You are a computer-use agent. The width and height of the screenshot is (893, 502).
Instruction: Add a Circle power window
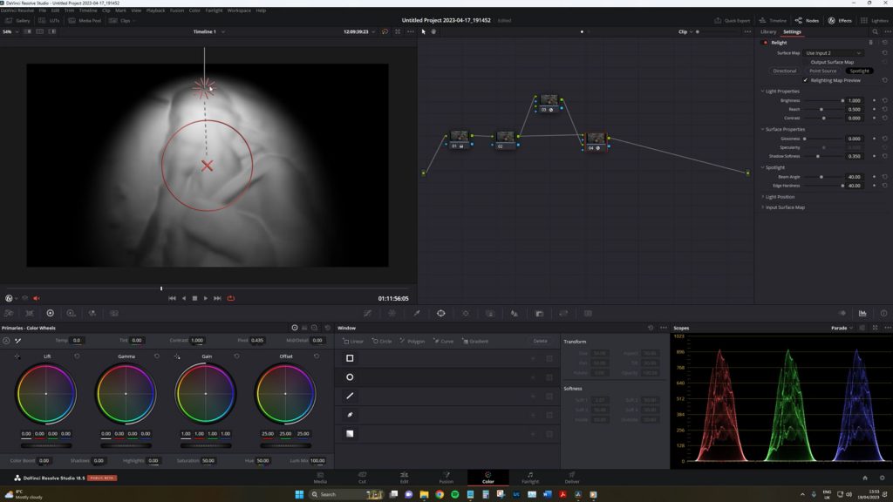click(x=382, y=341)
